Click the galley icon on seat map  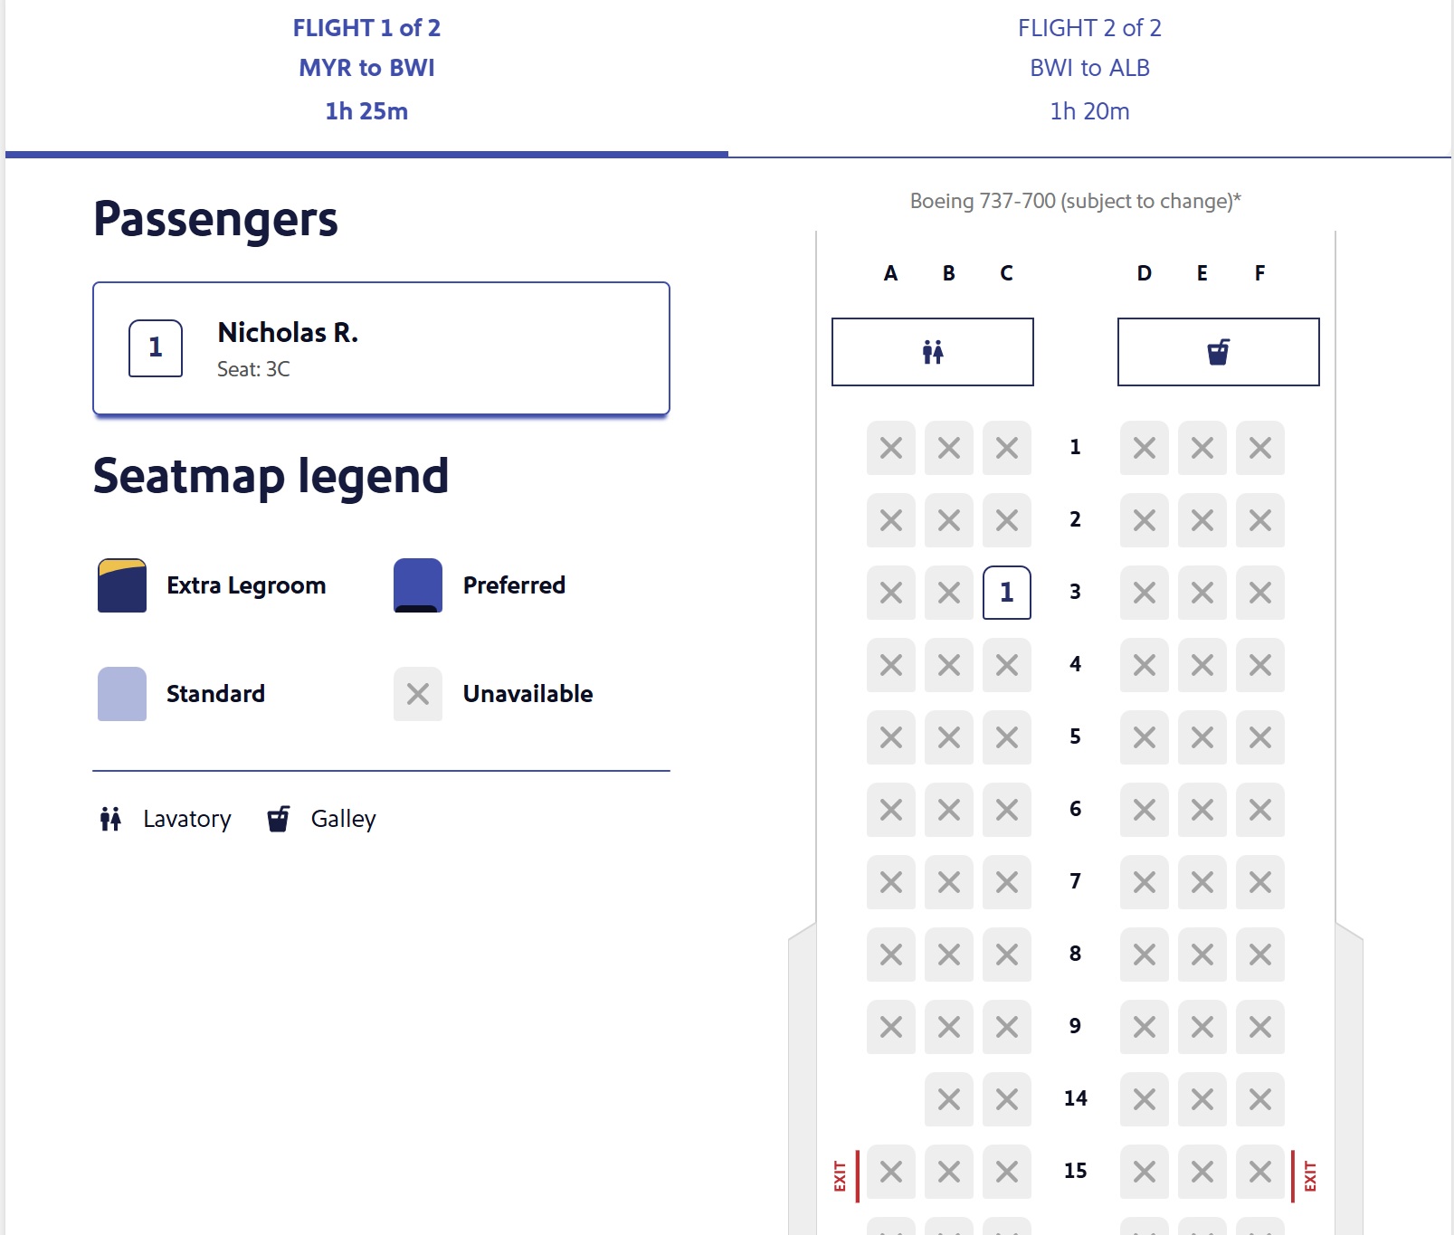click(1218, 352)
